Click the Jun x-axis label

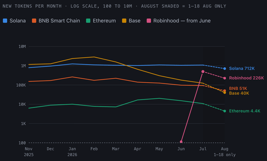coord(181,149)
